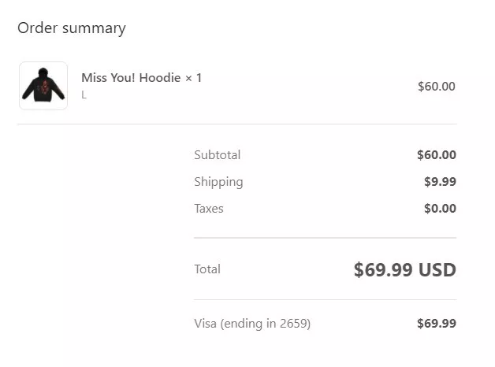Click the divider line above Total row
Image resolution: width=495 pixels, height=367 pixels.
pyautogui.click(x=326, y=238)
